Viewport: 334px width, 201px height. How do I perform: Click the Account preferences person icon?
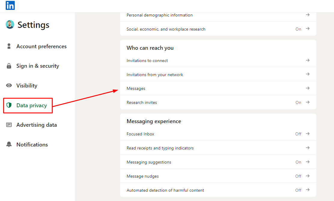point(9,46)
